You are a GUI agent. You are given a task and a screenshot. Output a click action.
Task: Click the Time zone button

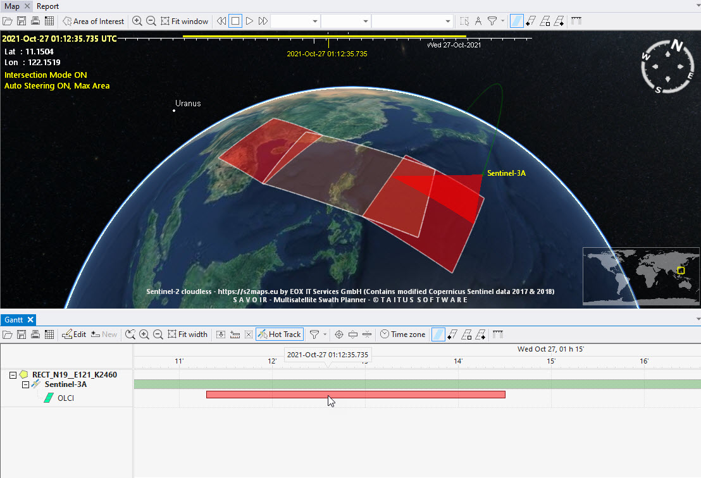[402, 334]
